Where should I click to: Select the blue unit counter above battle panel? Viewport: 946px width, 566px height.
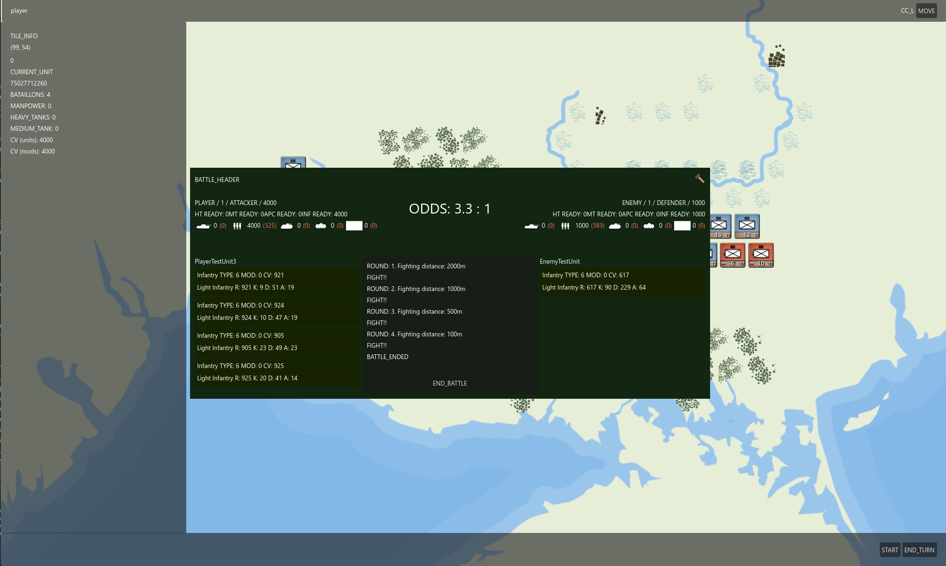click(293, 163)
